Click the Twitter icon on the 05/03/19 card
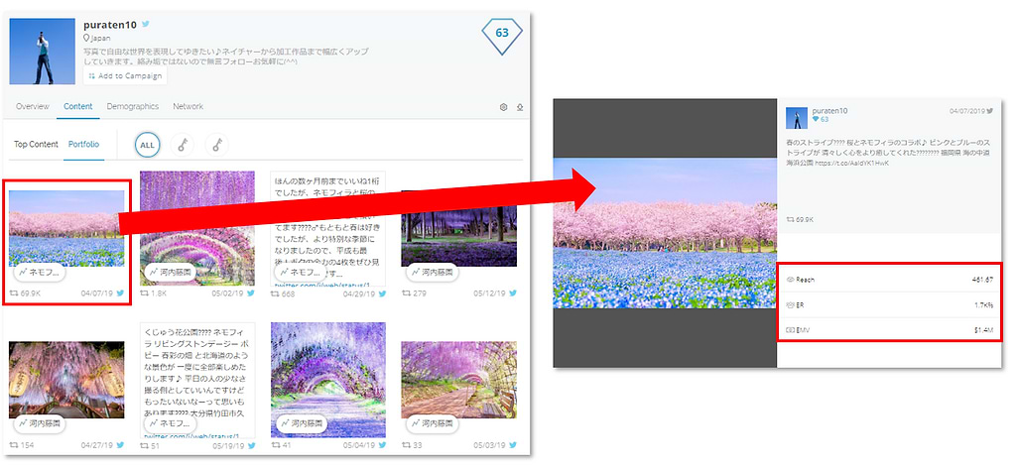 [513, 445]
